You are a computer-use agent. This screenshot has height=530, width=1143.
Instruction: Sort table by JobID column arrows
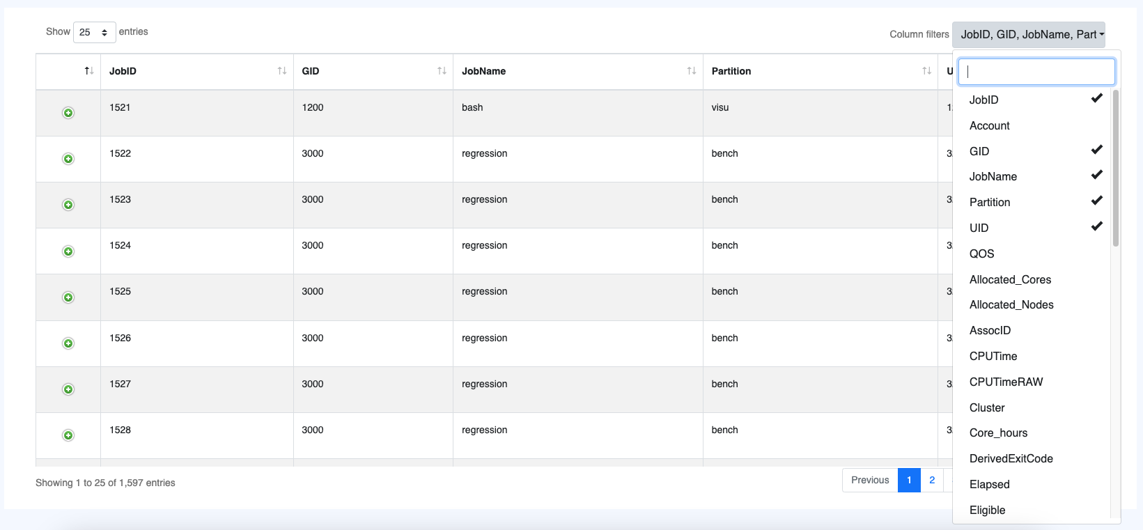click(281, 71)
